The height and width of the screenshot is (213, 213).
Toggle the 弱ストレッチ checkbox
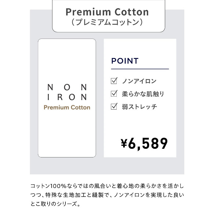[x=114, y=107]
